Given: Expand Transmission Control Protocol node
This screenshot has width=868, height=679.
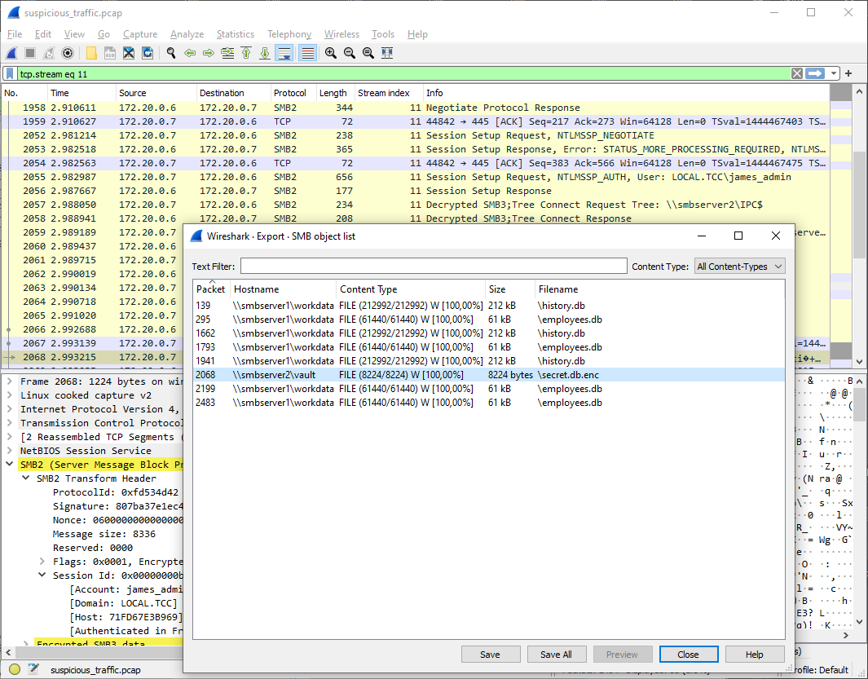Looking at the screenshot, I should 10,423.
